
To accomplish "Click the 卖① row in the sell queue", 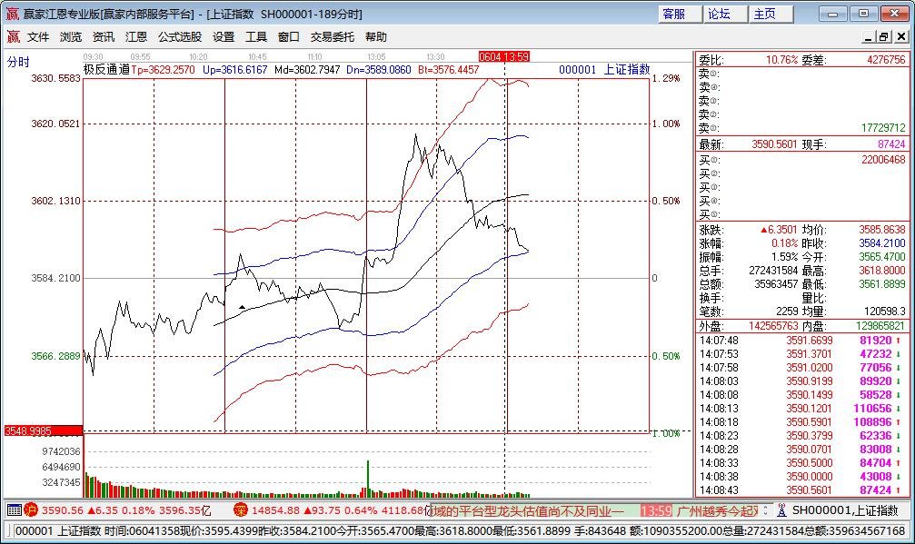I will coord(718,126).
